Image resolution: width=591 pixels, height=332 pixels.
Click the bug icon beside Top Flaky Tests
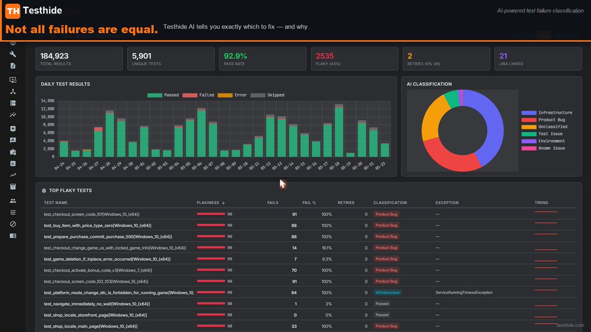point(44,190)
